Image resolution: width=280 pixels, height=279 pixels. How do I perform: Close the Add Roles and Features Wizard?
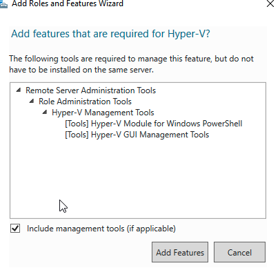(270, 3)
